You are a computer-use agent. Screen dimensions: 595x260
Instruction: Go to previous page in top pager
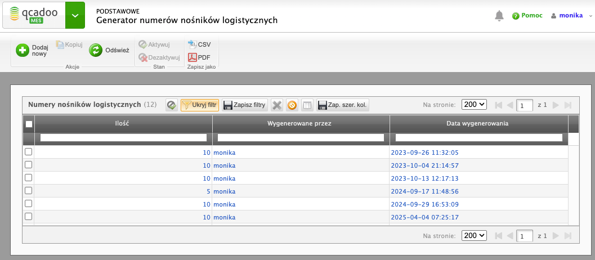[510, 105]
